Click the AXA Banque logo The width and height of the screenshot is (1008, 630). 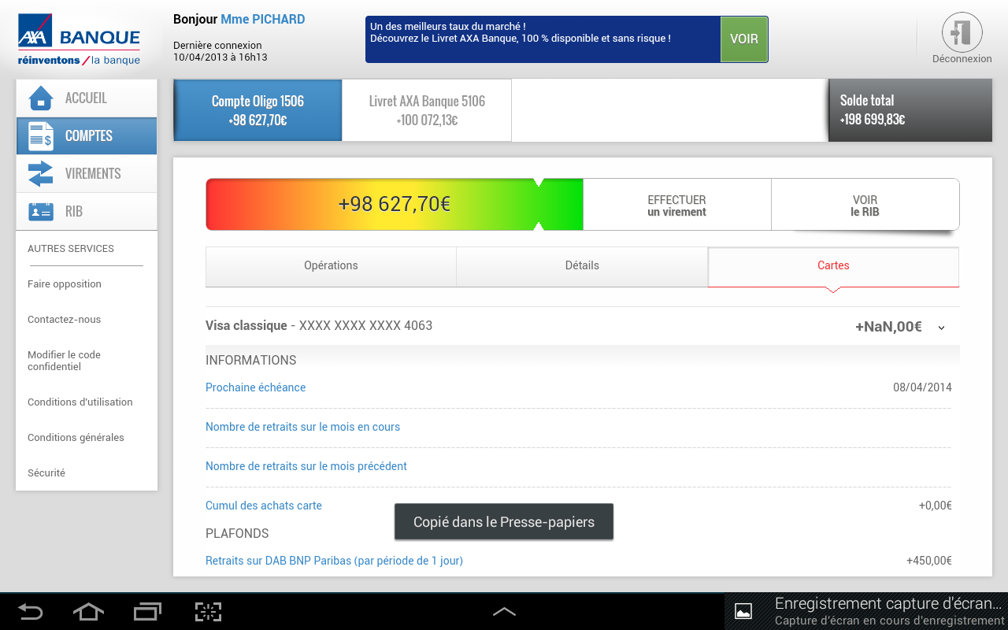click(x=79, y=39)
